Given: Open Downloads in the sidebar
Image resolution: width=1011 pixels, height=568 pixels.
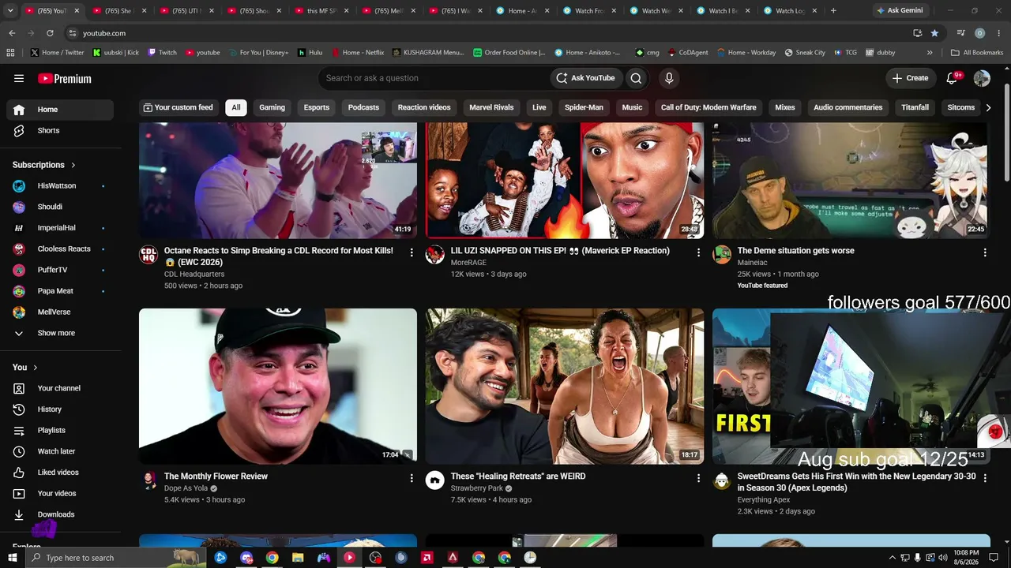Looking at the screenshot, I should point(60,514).
